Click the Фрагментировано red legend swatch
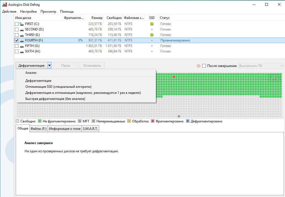This screenshot has height=197, width=285. (x=153, y=121)
